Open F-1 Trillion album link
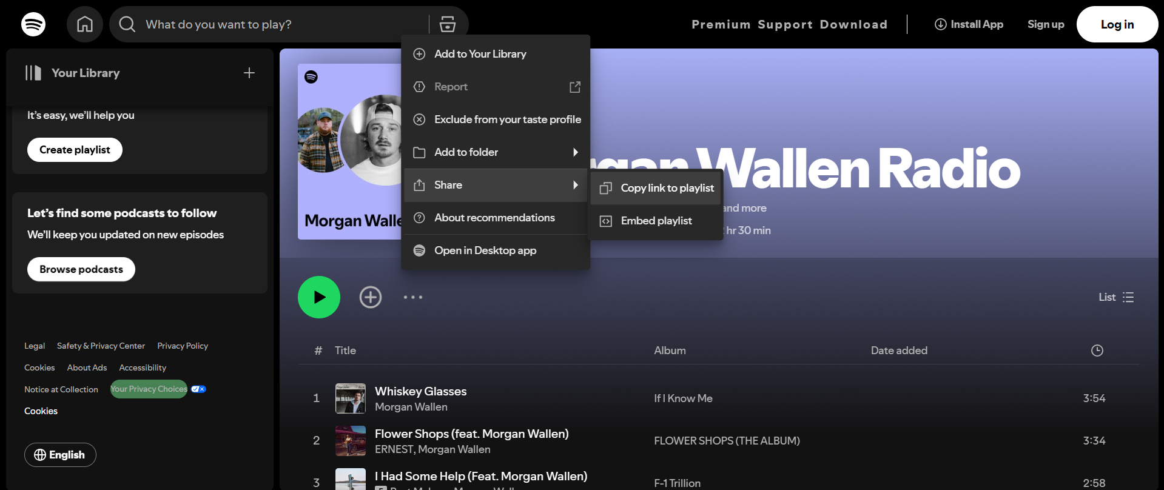The height and width of the screenshot is (490, 1164). click(677, 483)
